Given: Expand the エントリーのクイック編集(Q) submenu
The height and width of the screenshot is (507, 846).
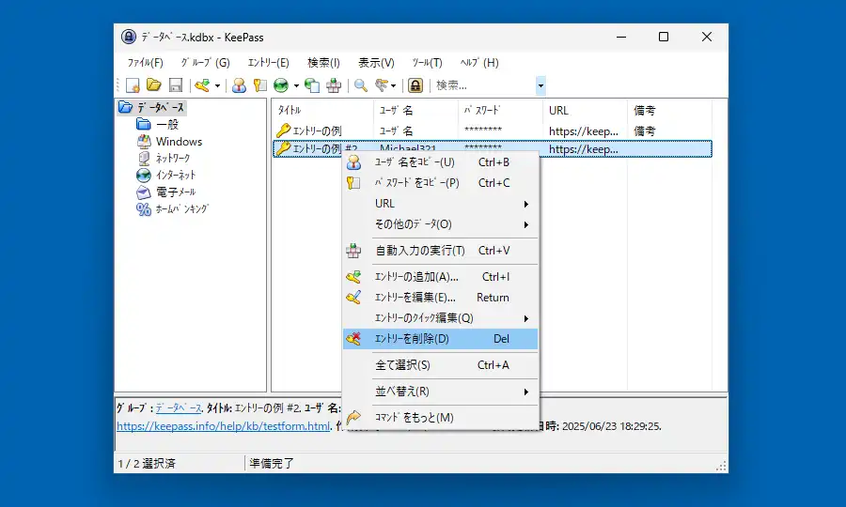Looking at the screenshot, I should (x=440, y=318).
